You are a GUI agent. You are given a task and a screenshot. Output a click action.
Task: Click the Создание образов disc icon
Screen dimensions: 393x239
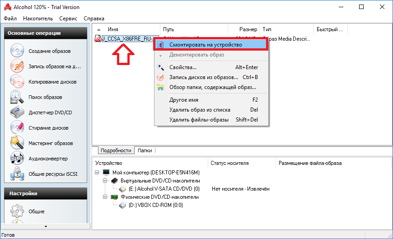(x=17, y=51)
